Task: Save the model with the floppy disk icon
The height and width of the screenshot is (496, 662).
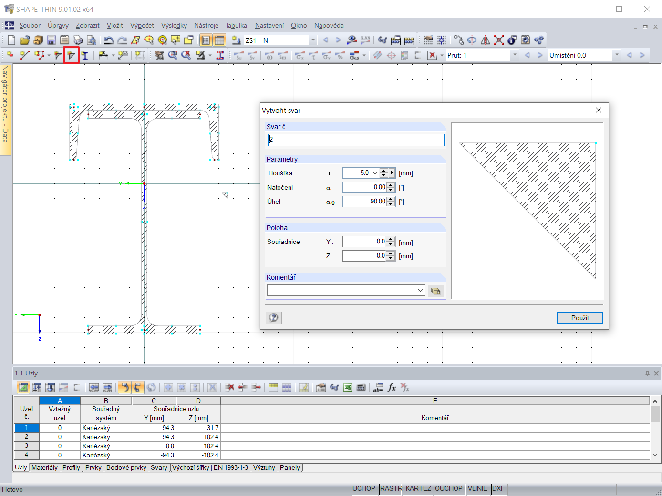Action: (x=52, y=40)
